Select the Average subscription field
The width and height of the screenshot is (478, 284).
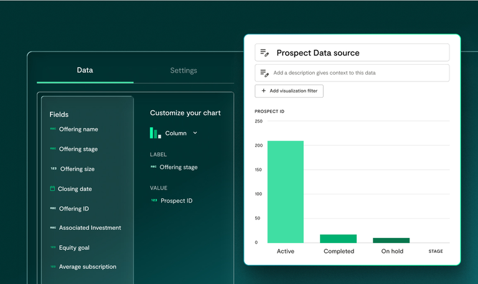[87, 267]
